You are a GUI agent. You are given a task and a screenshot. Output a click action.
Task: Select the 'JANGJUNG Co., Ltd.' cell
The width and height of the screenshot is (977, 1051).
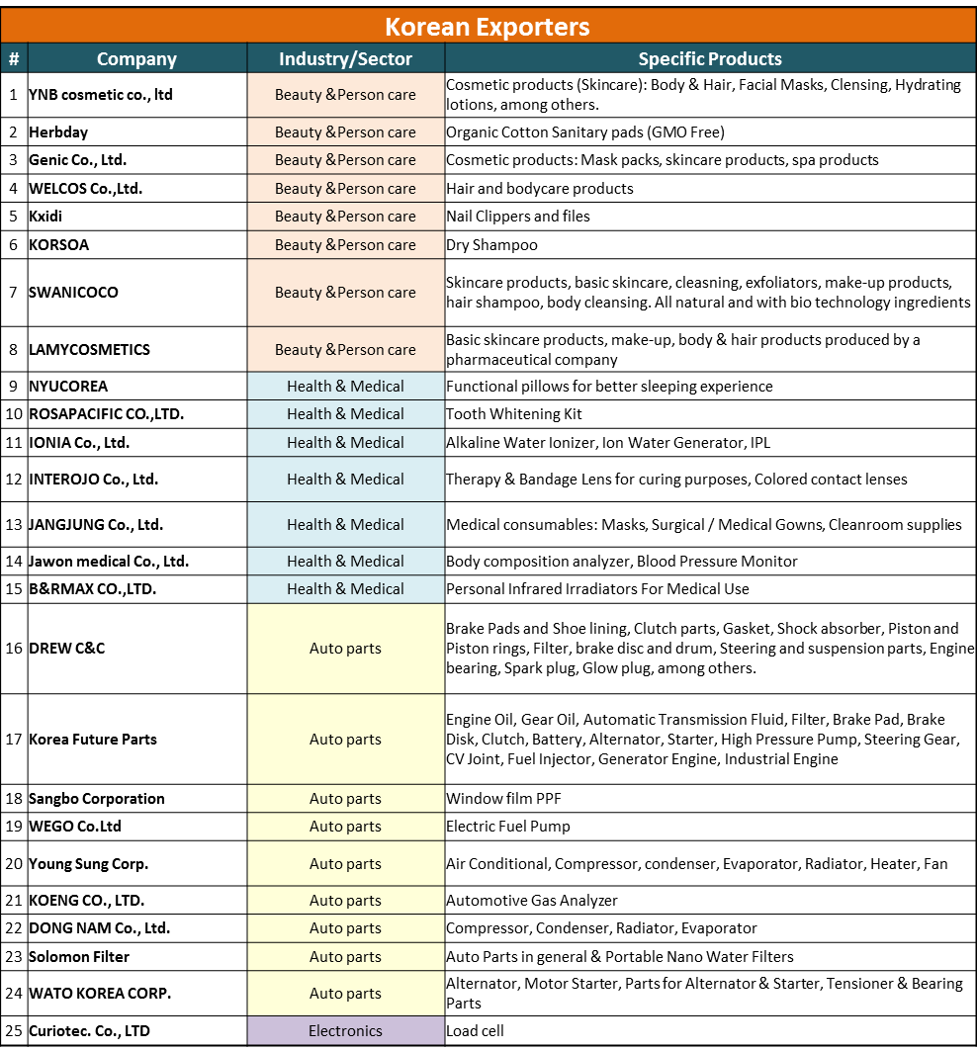coord(136,524)
